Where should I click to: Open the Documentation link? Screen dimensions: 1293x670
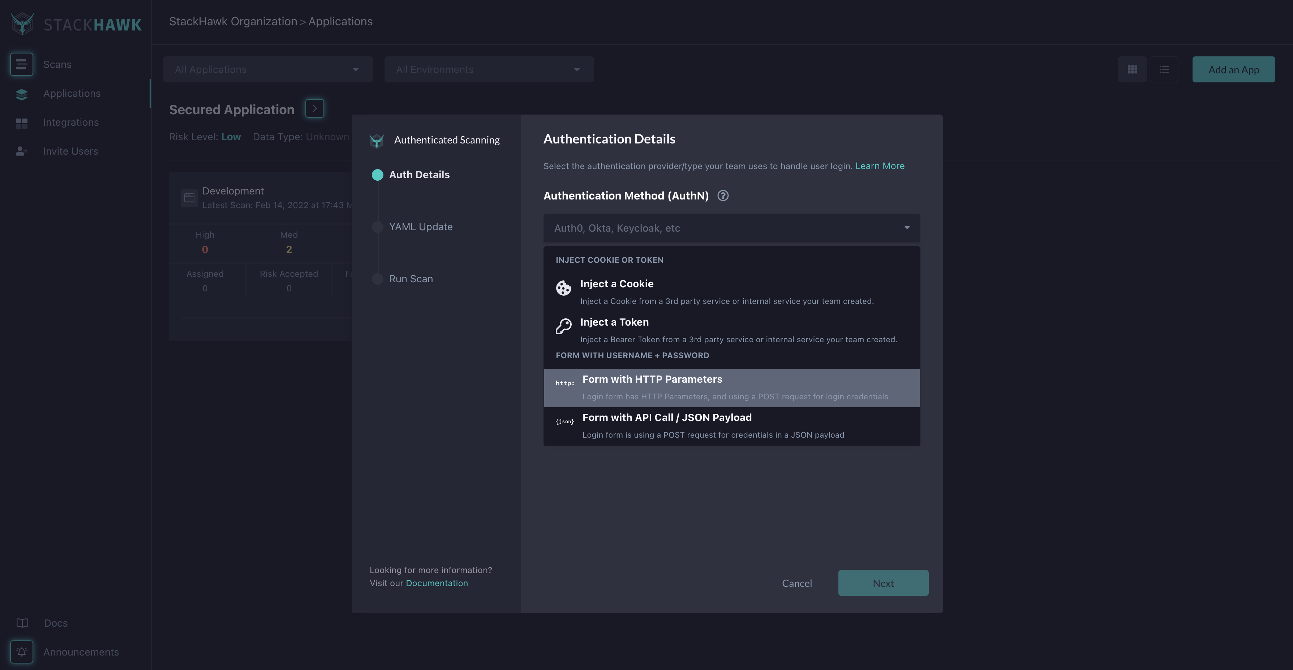coord(437,583)
